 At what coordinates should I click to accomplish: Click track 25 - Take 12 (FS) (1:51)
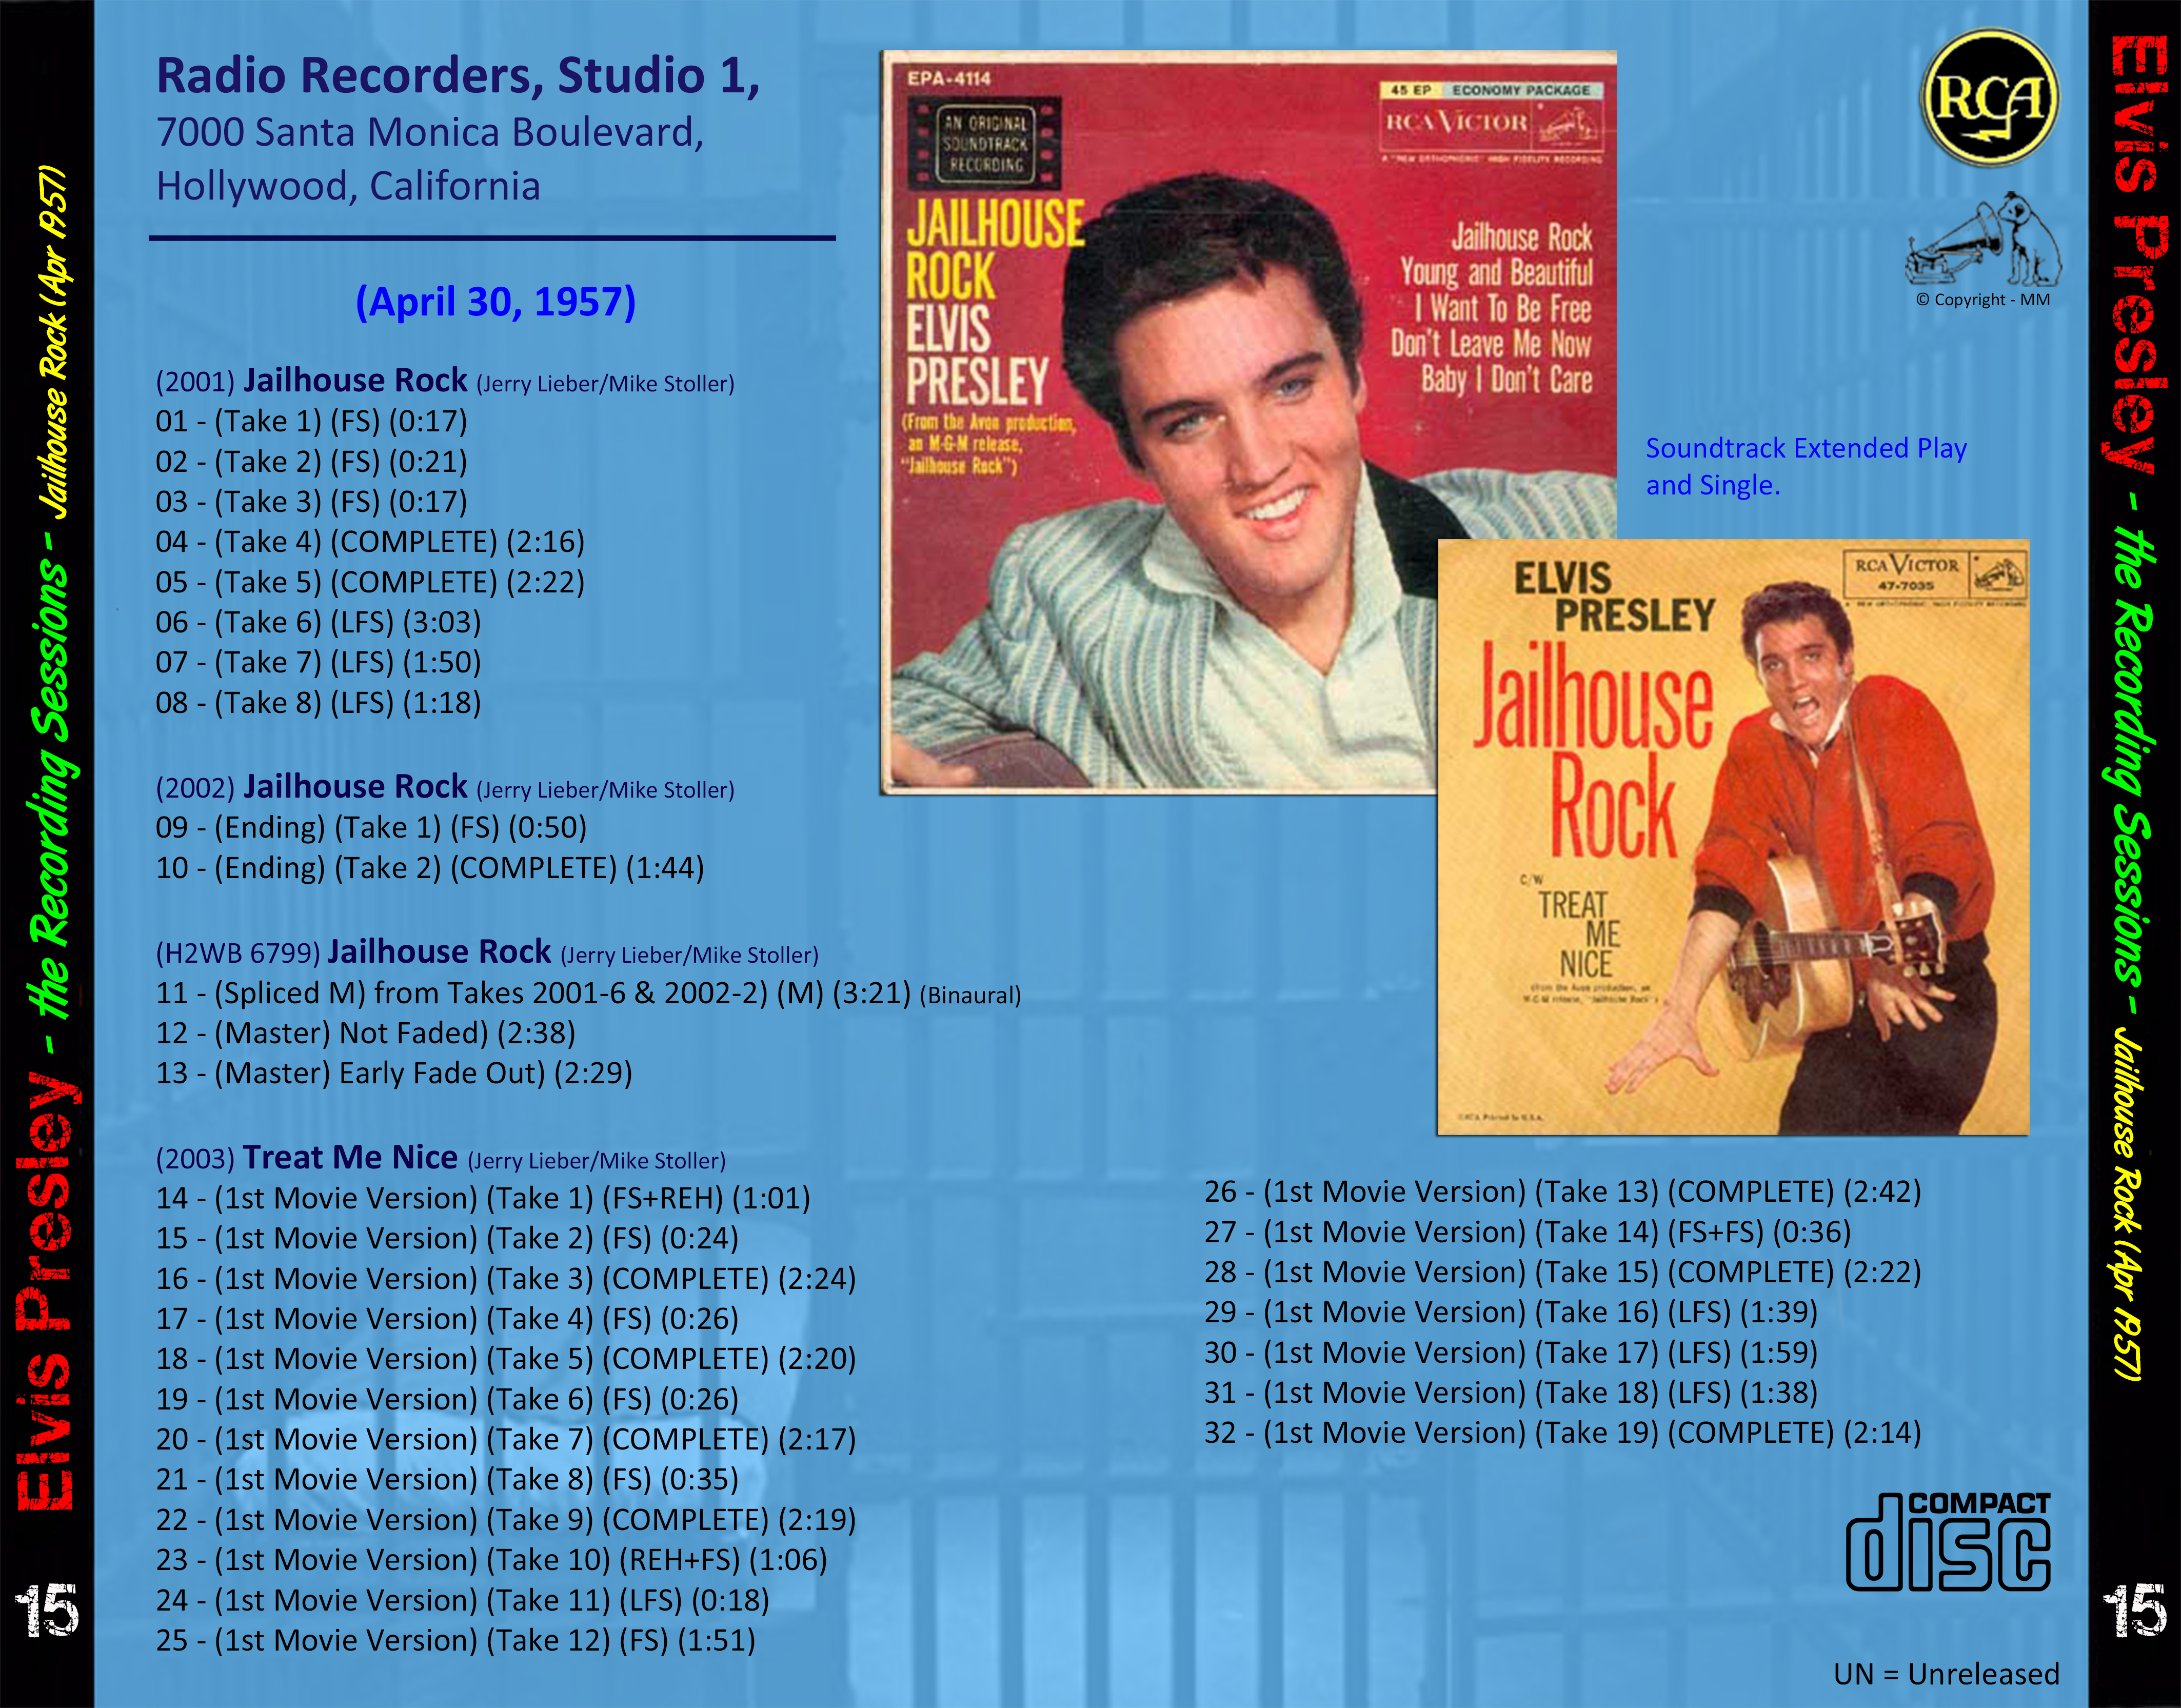455,1641
